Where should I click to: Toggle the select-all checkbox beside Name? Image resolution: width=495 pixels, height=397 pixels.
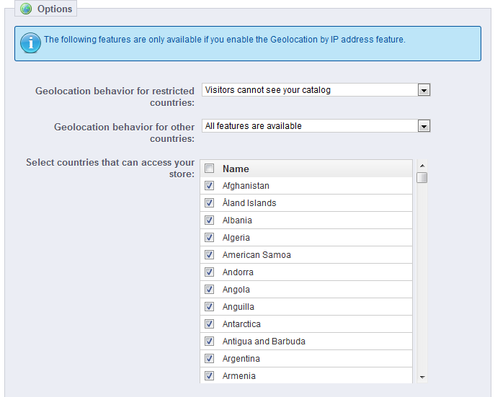pyautogui.click(x=209, y=169)
